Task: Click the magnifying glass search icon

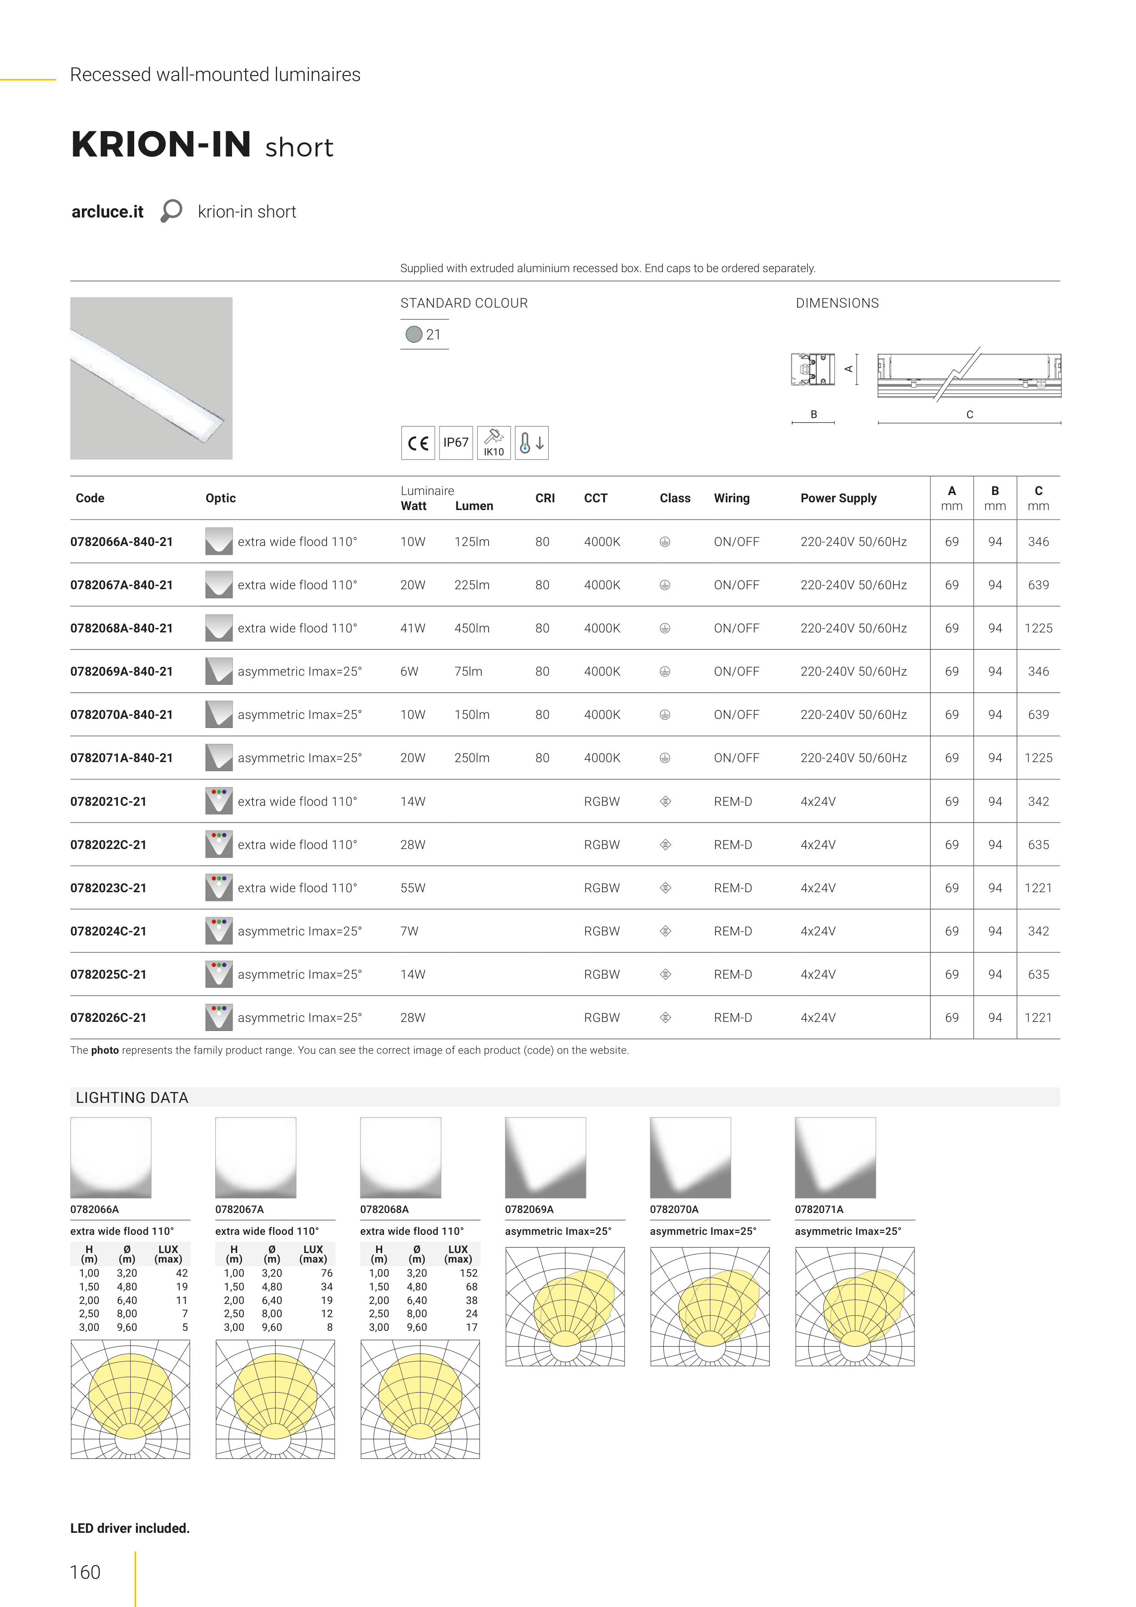Action: point(172,211)
